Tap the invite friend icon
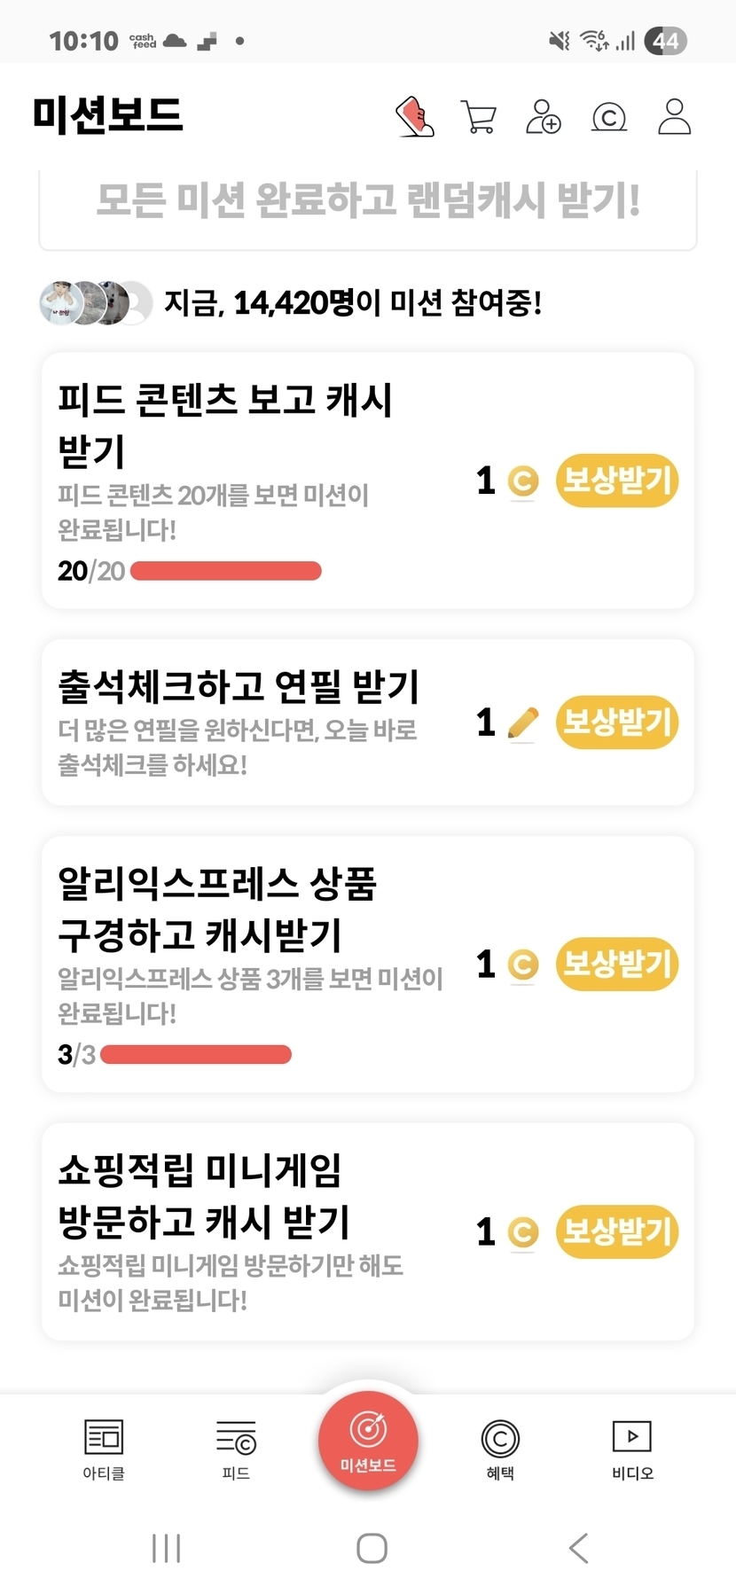Screen dimensions: 736x1594 coord(544,117)
